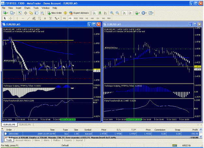This screenshot has height=148, width=204.
Task: Open the Tools menu
Action: (x=36, y=8)
